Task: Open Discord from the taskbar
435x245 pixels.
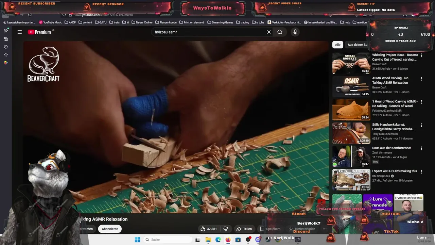Action: [x=258, y=240]
